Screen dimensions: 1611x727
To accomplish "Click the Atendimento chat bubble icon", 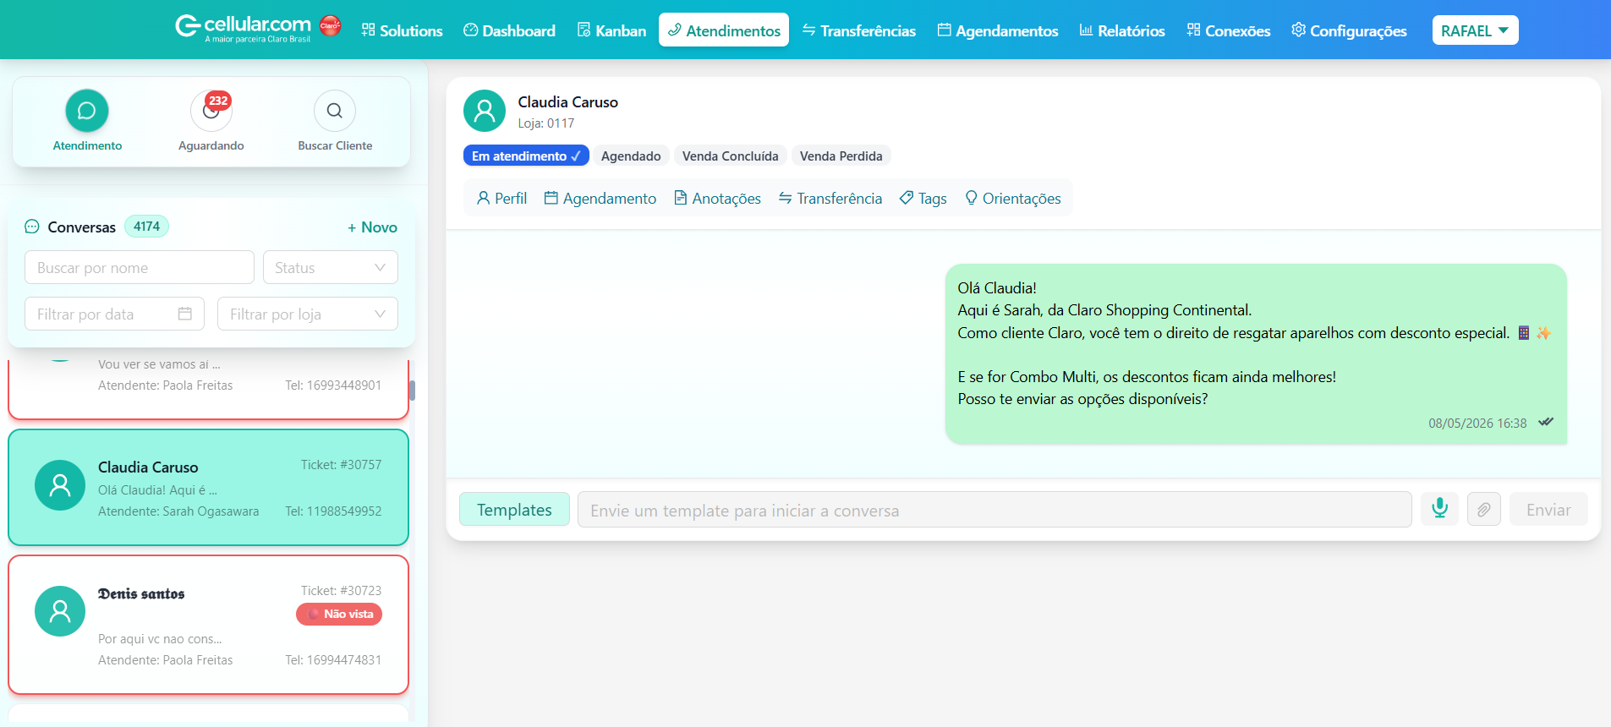I will tap(87, 111).
